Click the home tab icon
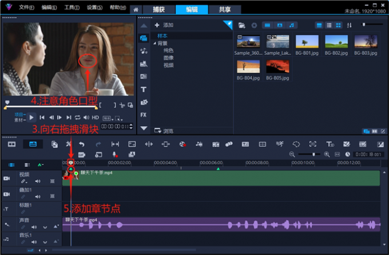Viewport: 389px width, 255px height. coord(136,10)
